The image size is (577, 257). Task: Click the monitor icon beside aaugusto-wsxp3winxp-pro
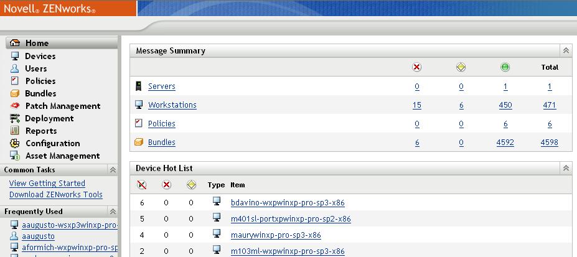click(x=14, y=225)
